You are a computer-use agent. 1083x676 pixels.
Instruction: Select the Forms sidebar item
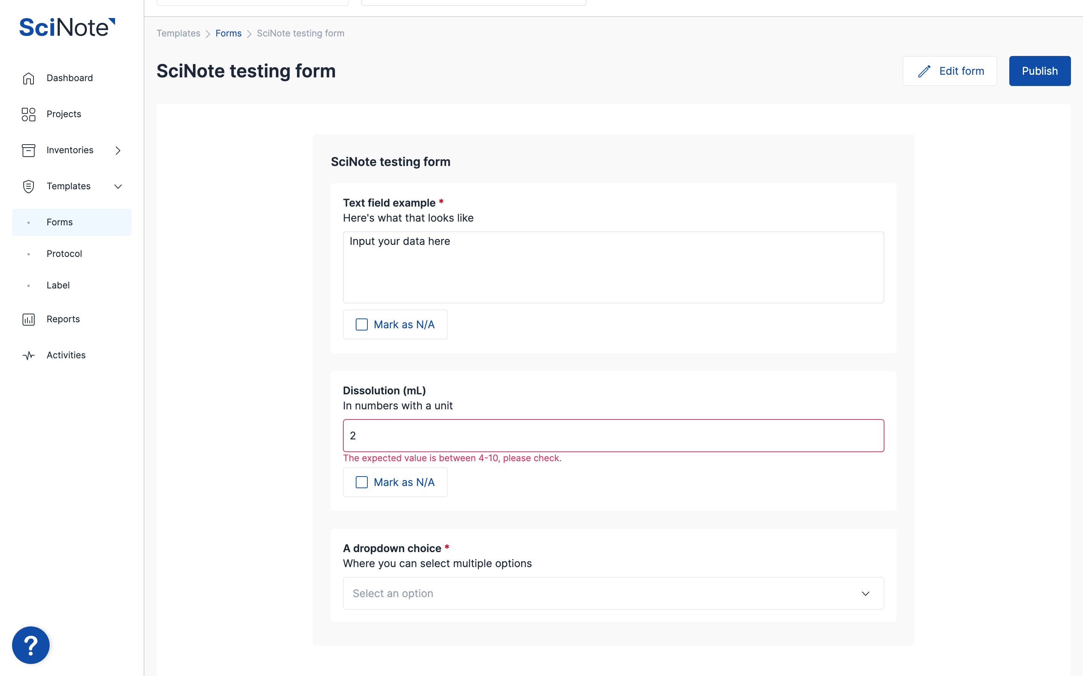59,222
